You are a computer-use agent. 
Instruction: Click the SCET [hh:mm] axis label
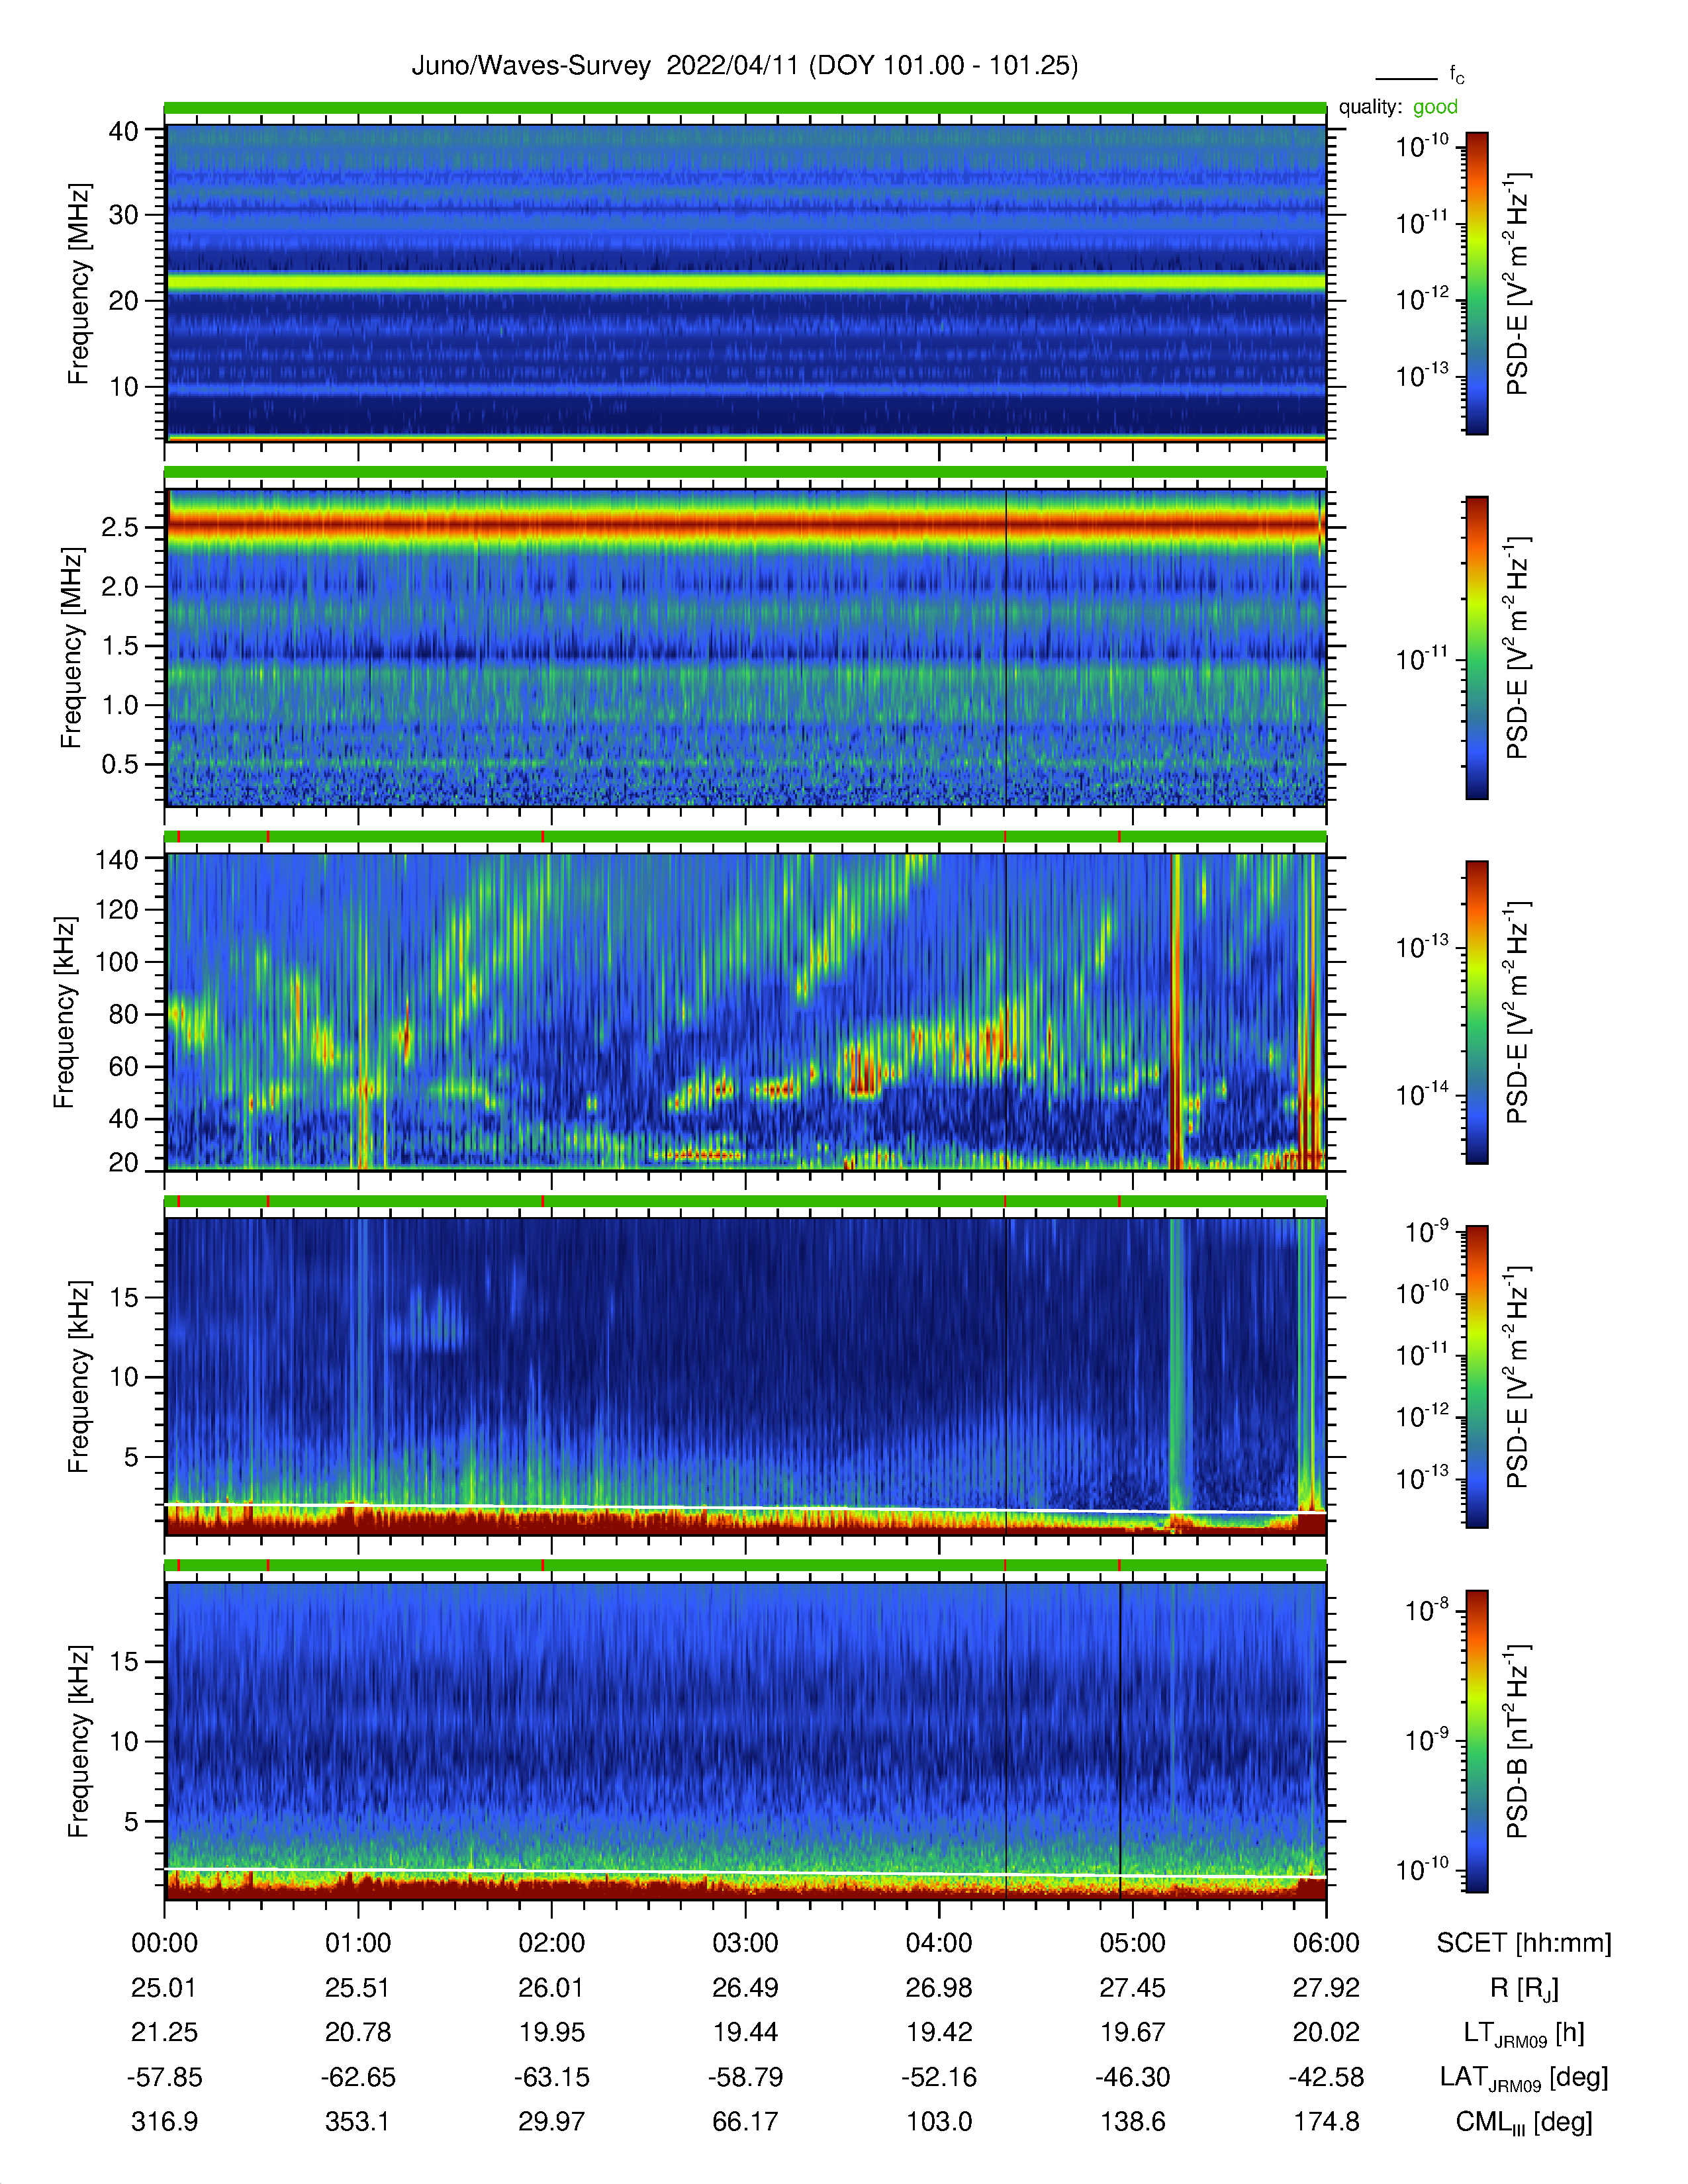coord(1524,1943)
